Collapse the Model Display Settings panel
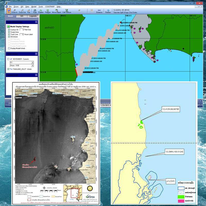Screen dimensions: 206x206 [x=36, y=22]
